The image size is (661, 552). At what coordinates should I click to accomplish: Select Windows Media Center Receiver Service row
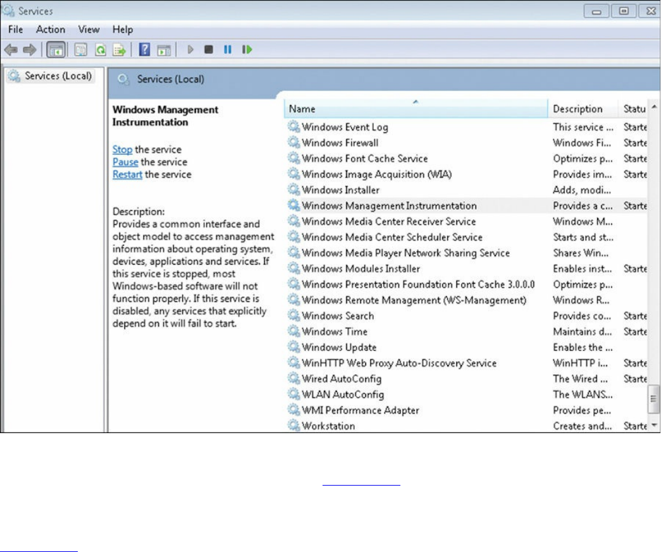point(467,221)
